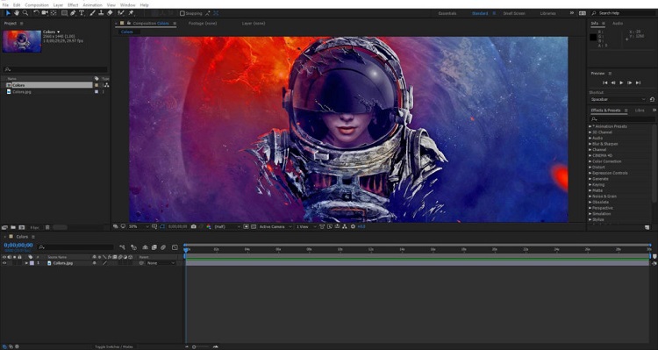Image resolution: width=658 pixels, height=350 pixels.
Task: Toggle Motion Blur enable switch in timeline
Action: [x=163, y=247]
